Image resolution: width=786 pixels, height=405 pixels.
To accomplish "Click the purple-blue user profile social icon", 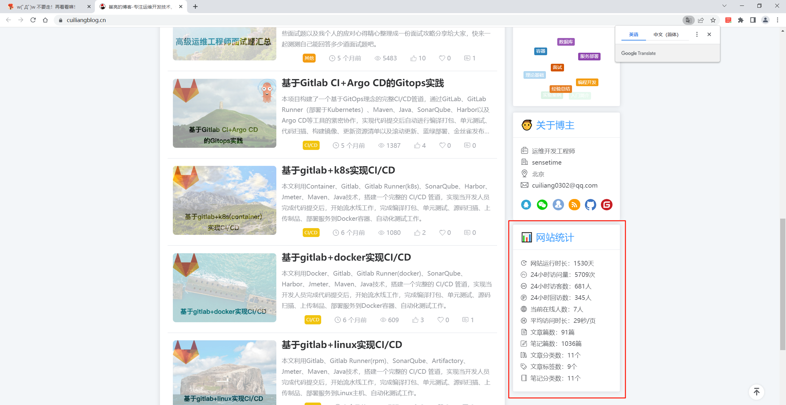I will 558,204.
